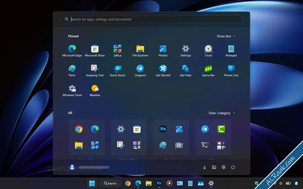This screenshot has height=189, width=303.
Task: Open the pinned Get Help app
Action: pyautogui.click(x=186, y=71)
